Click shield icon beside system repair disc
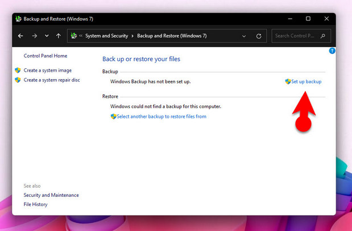This screenshot has width=352, height=231. tap(18, 80)
